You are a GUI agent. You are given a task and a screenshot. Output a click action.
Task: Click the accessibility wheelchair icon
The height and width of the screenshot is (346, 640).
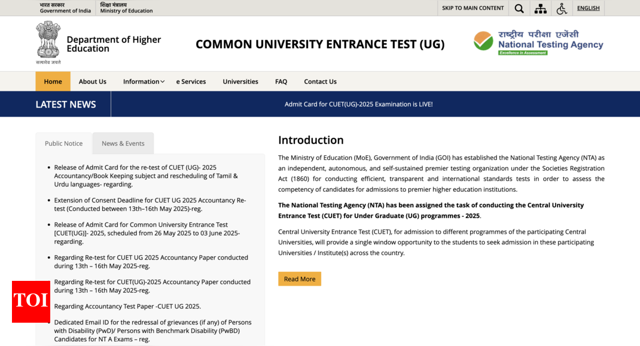click(x=561, y=8)
